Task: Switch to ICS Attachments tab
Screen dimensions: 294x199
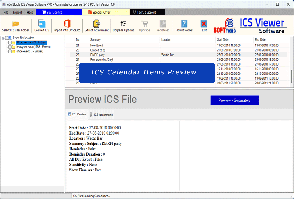Action: coord(101,115)
